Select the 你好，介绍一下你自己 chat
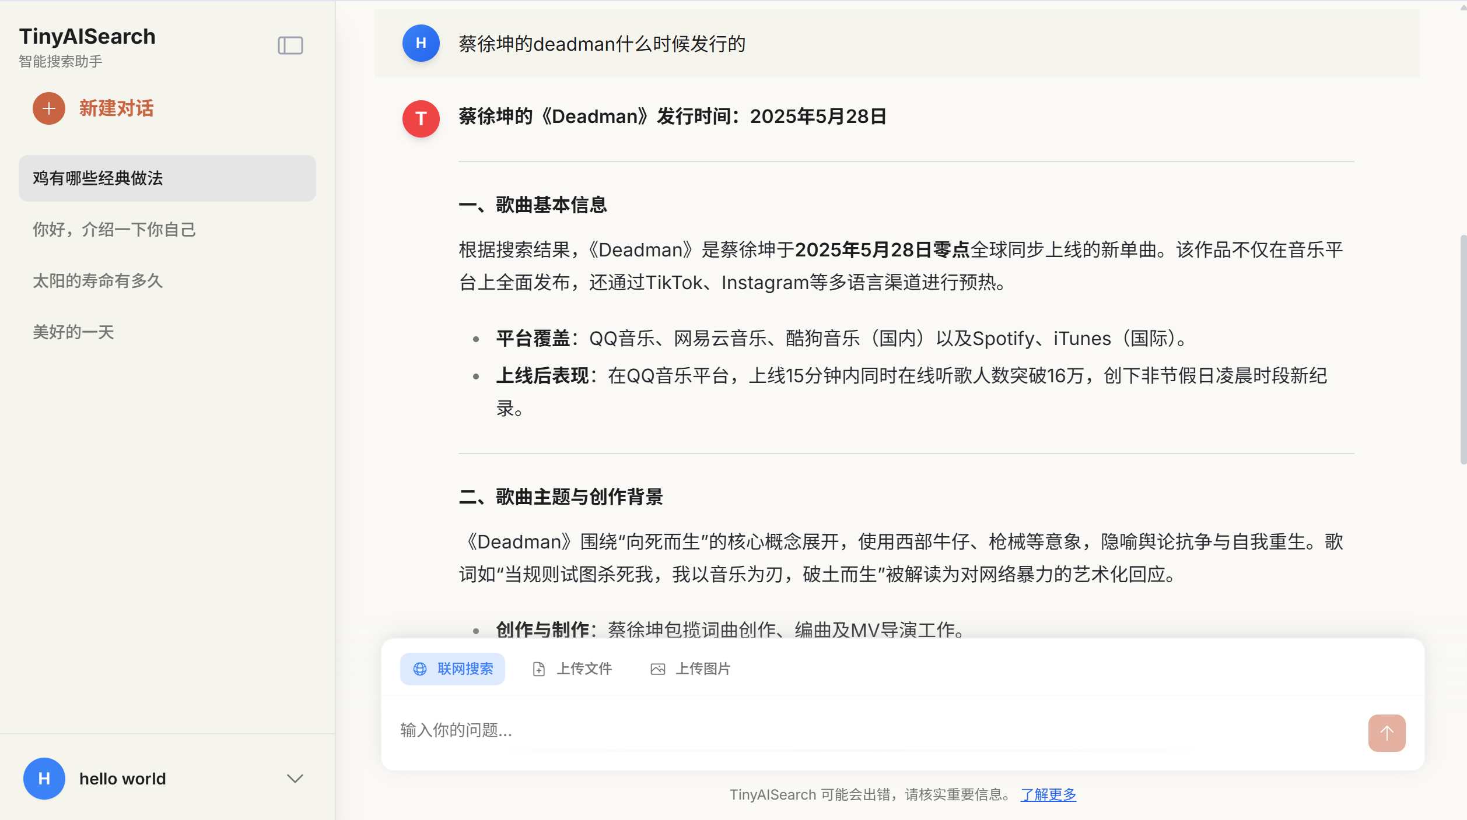Screen dimensions: 1467x820 click(114, 230)
